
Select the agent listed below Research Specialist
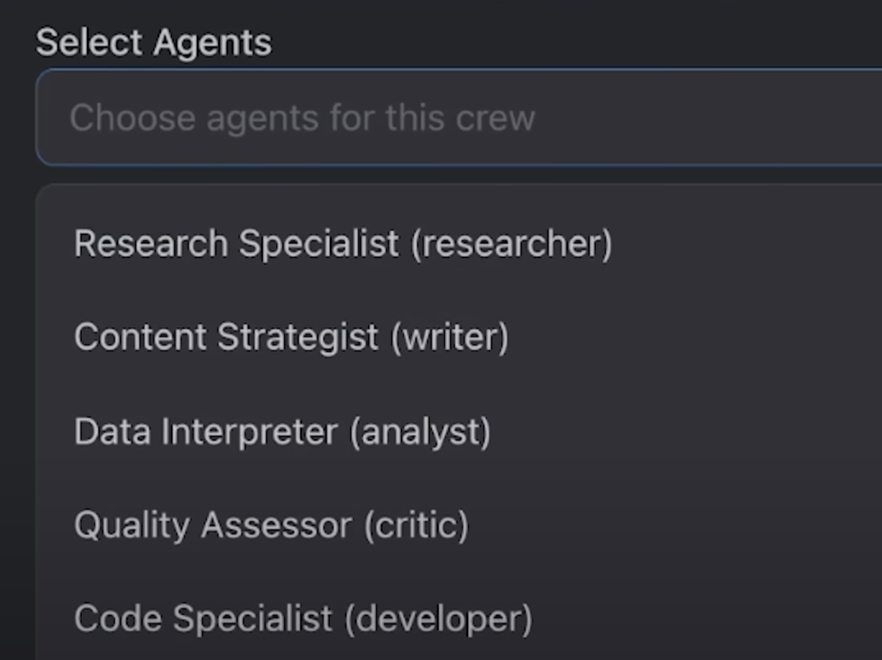291,337
